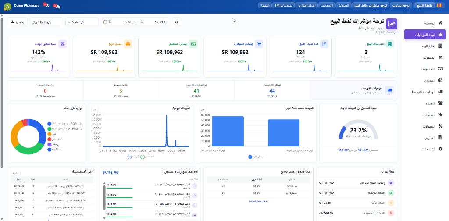Open the كل نقاط البيع dropdown filter

pyautogui.click(x=46, y=22)
